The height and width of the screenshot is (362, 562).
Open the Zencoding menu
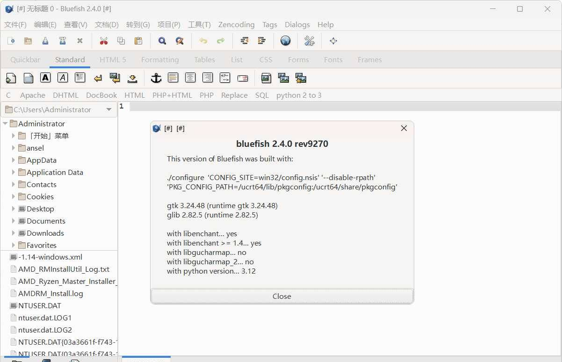pos(236,25)
